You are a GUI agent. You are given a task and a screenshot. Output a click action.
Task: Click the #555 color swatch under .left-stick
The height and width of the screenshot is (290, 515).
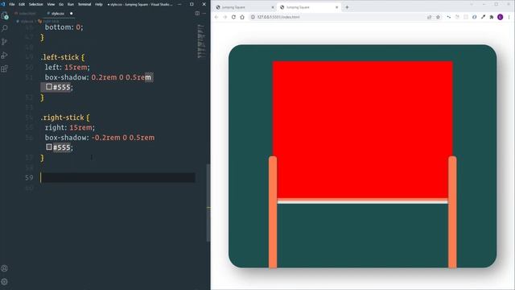click(49, 87)
